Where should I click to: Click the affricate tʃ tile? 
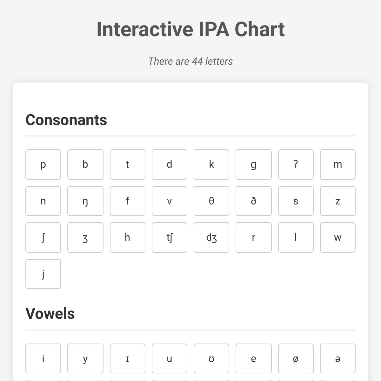coord(169,237)
